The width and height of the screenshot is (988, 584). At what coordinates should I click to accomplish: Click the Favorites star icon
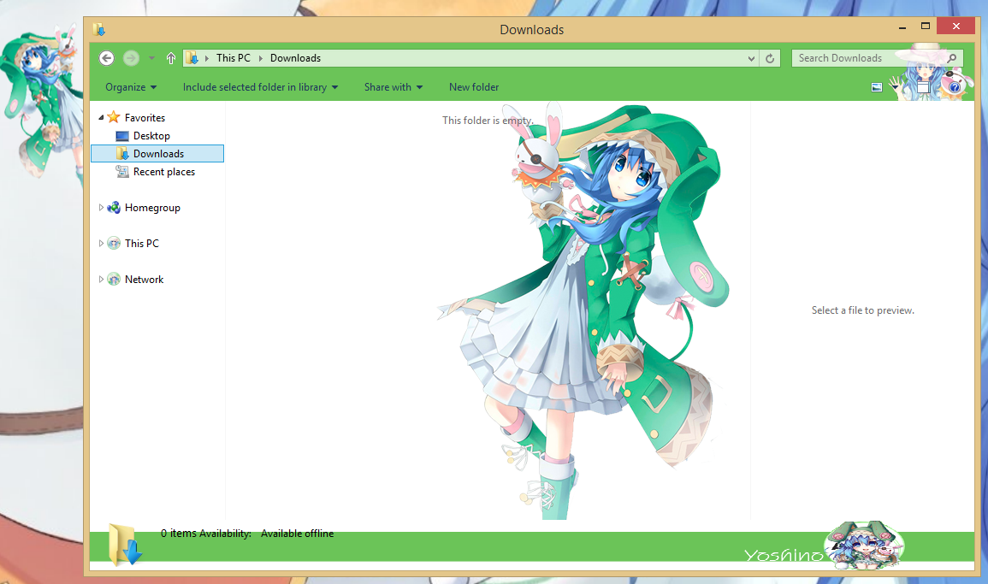tap(114, 117)
